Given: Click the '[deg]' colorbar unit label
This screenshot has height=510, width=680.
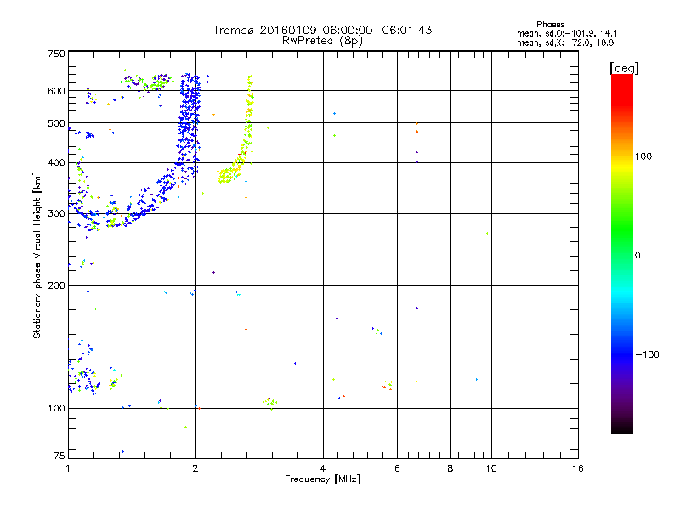Looking at the screenshot, I should pyautogui.click(x=624, y=68).
